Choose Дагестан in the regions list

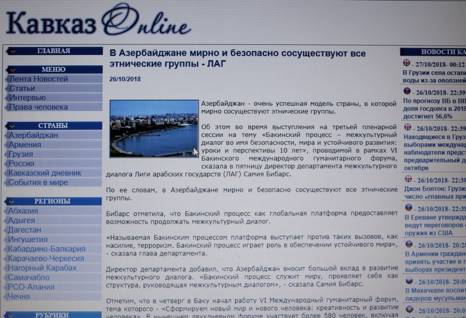(x=53, y=230)
